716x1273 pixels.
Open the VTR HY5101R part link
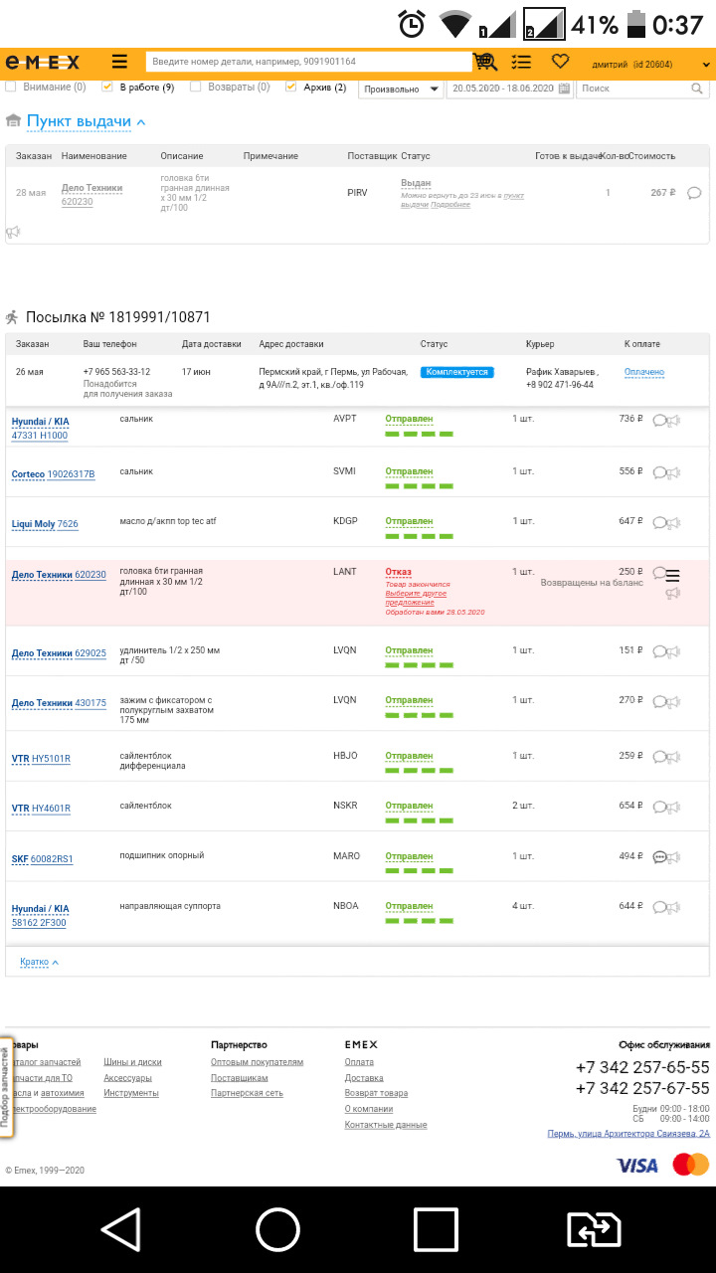point(41,759)
